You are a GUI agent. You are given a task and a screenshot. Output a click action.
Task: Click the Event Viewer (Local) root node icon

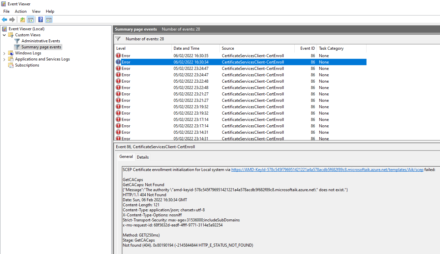tap(4, 29)
